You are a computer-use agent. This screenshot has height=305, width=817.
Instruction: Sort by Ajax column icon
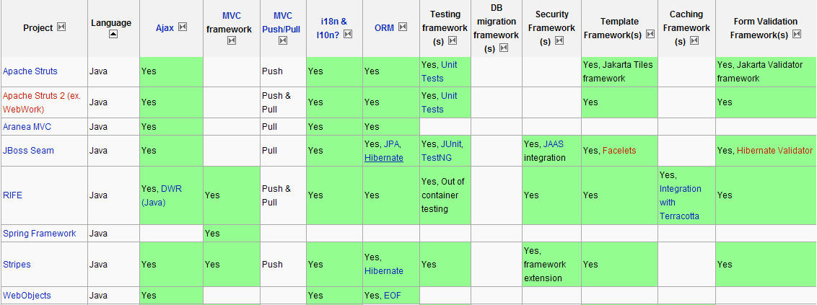pyautogui.click(x=183, y=27)
